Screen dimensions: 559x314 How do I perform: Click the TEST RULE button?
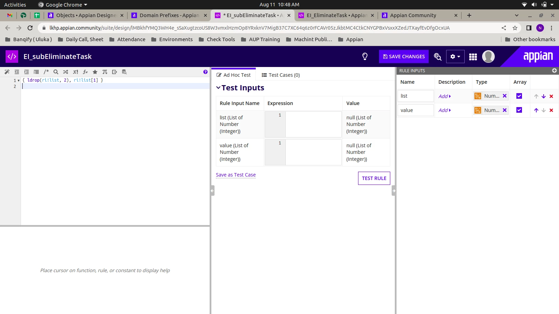pos(374,178)
